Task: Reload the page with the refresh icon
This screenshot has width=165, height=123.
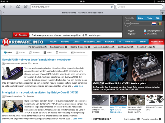Action: pos(112,7)
